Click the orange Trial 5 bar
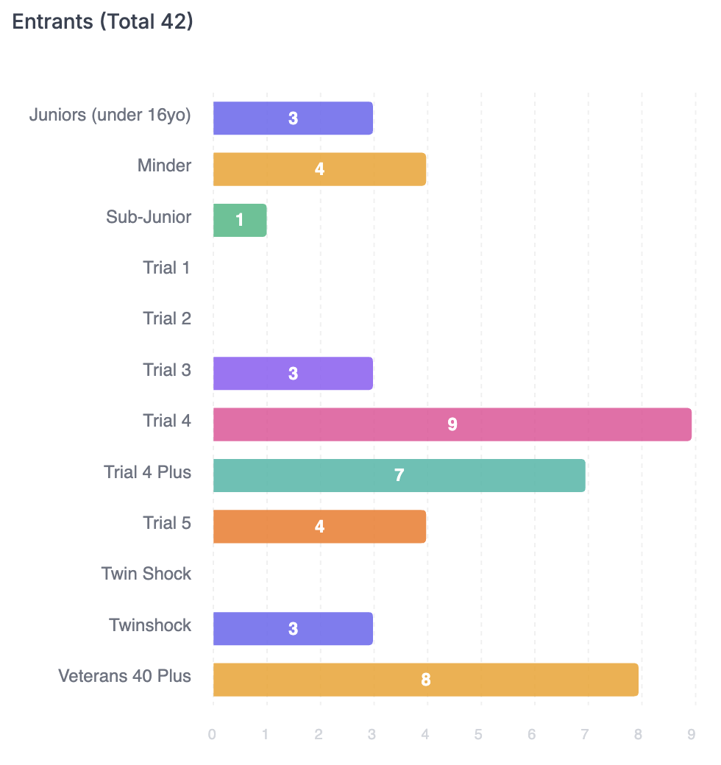721x765 pixels. pos(319,527)
